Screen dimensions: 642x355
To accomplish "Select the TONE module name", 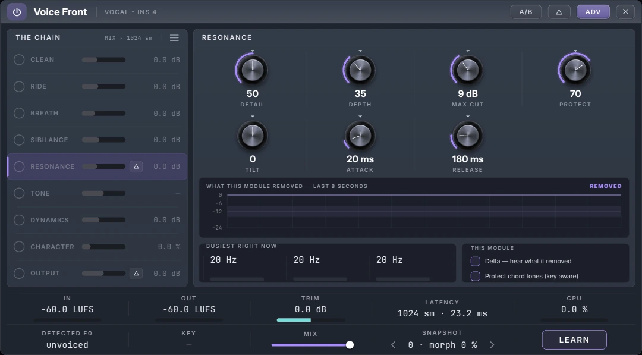I will (x=40, y=193).
